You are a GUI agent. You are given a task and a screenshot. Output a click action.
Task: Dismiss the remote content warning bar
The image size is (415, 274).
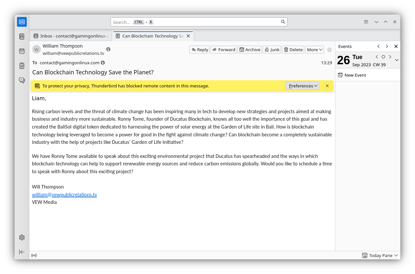(x=327, y=86)
